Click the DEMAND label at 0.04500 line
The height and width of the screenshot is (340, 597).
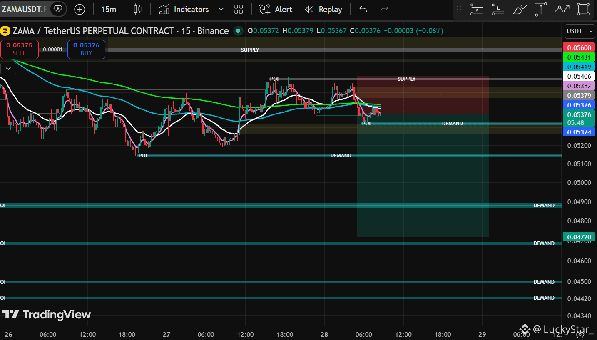click(x=544, y=282)
